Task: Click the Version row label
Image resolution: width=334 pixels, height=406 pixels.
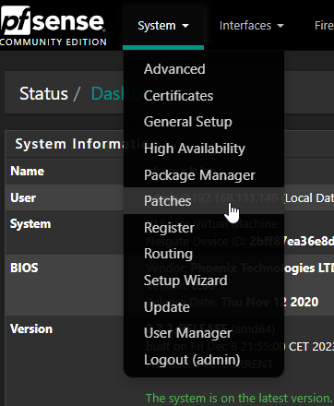Action: tap(31, 329)
